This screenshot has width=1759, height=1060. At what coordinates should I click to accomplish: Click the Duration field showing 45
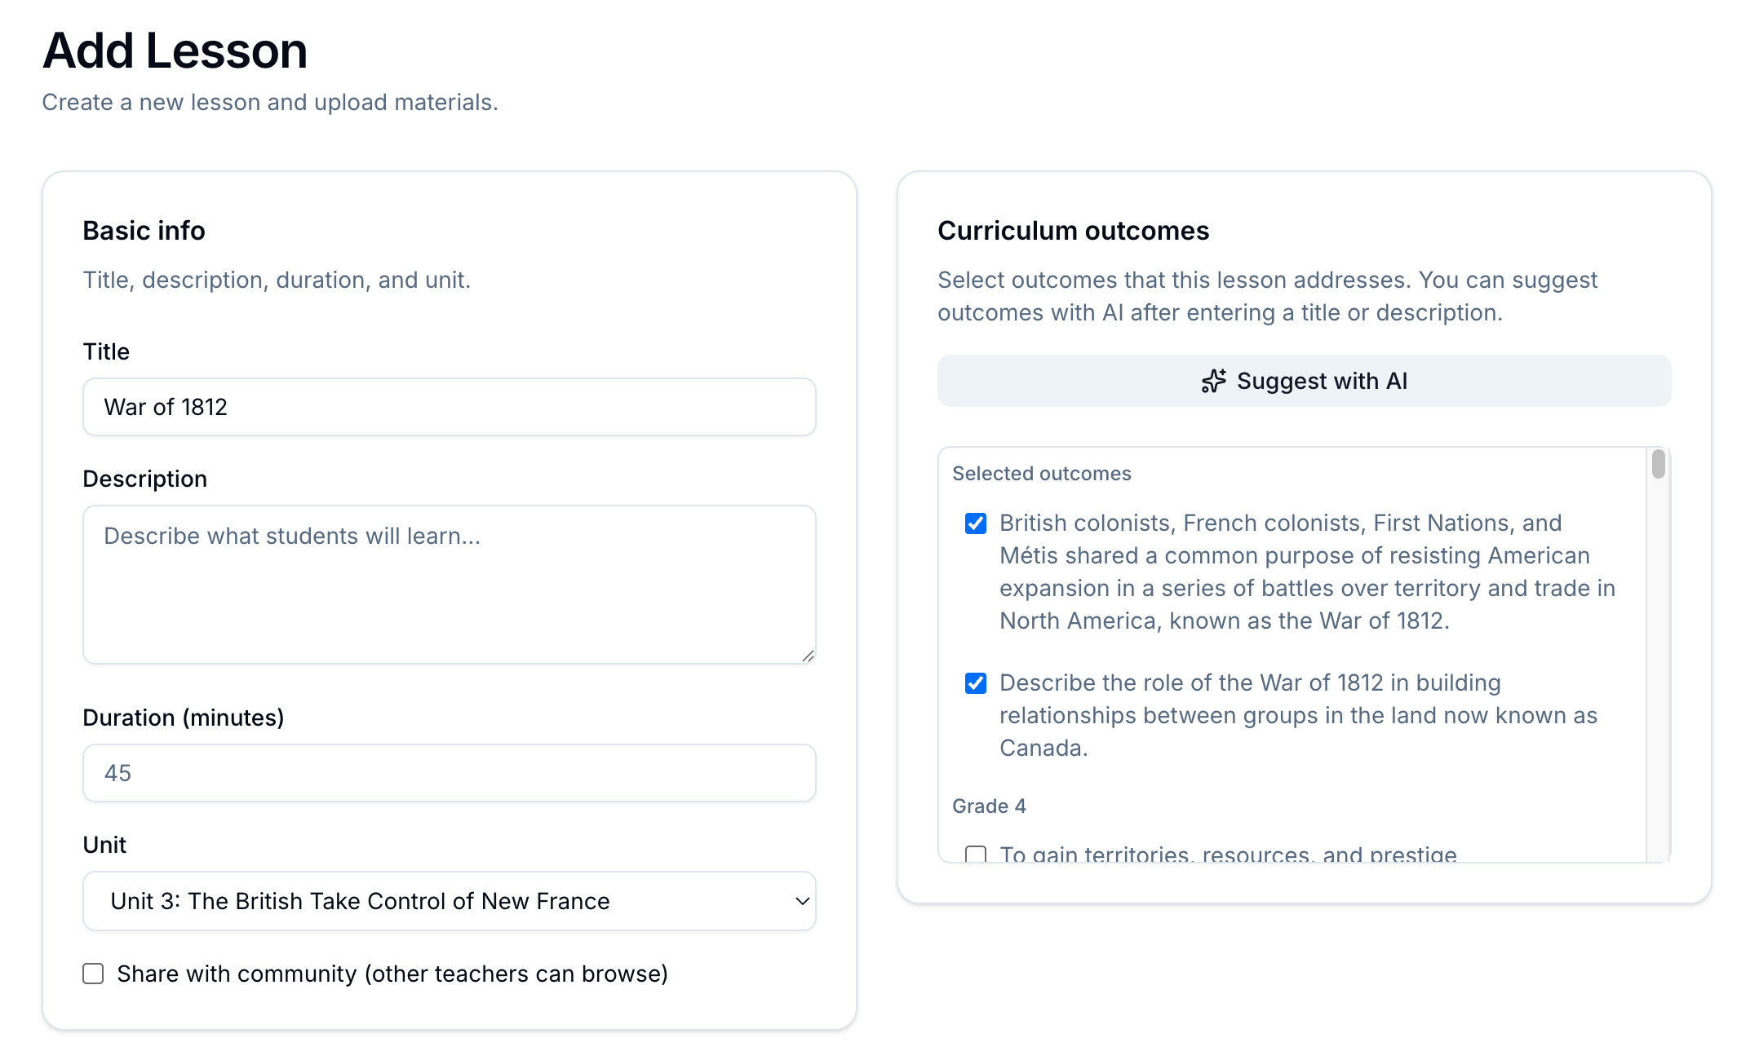pyautogui.click(x=449, y=773)
